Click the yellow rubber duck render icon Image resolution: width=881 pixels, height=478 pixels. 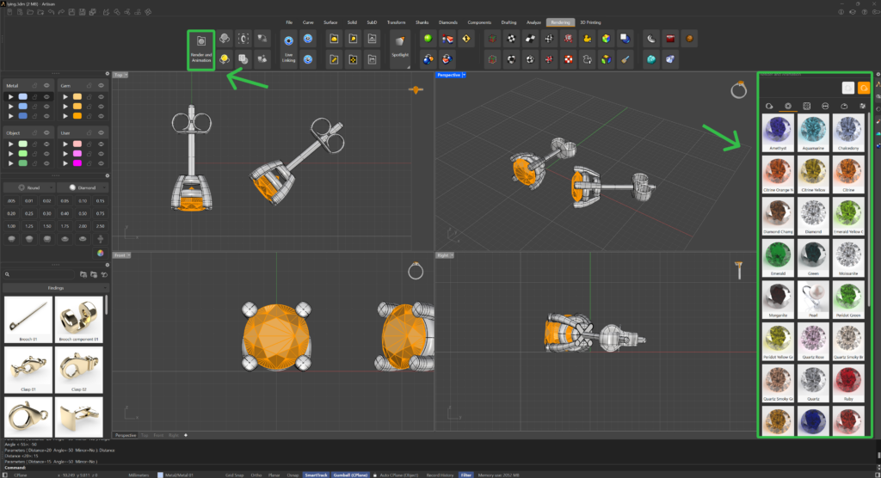pos(588,39)
